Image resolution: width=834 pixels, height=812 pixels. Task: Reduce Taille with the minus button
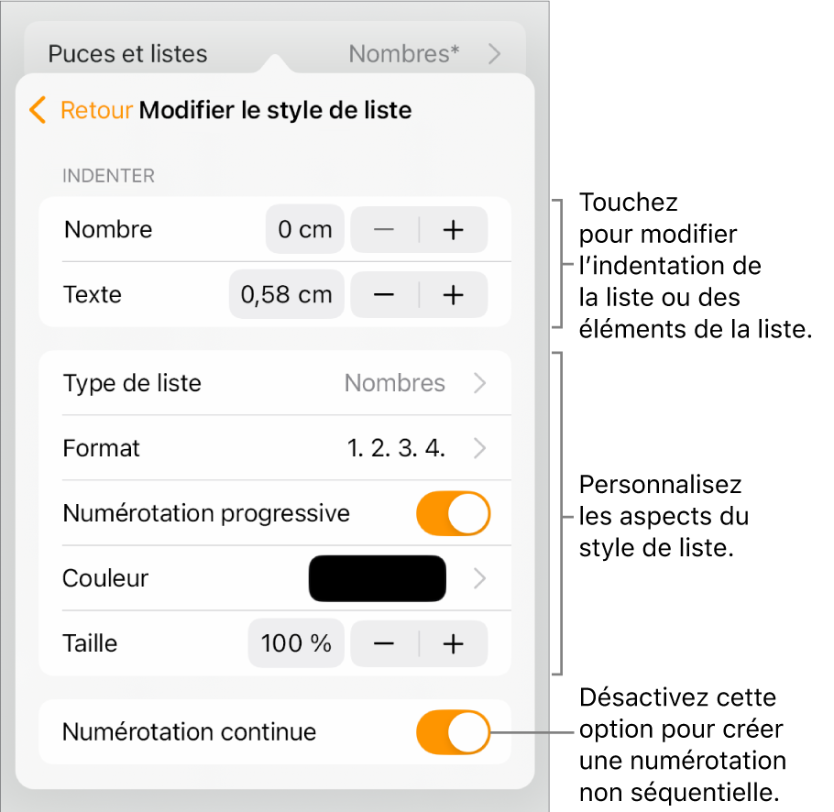coord(385,643)
